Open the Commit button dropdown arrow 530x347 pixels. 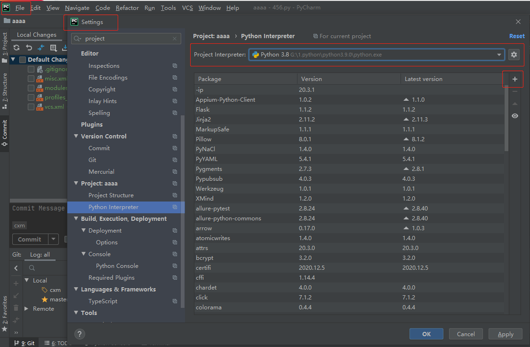tap(53, 239)
